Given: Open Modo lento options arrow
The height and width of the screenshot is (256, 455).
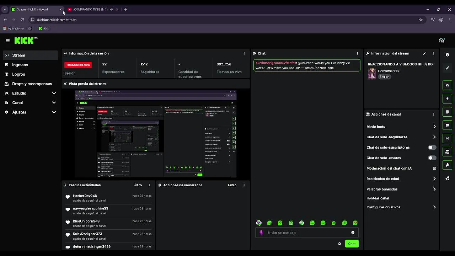Looking at the screenshot, I should [434, 127].
